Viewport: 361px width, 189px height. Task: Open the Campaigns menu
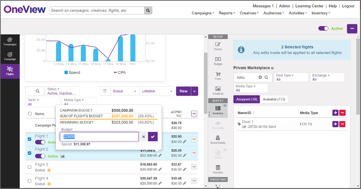click(203, 13)
